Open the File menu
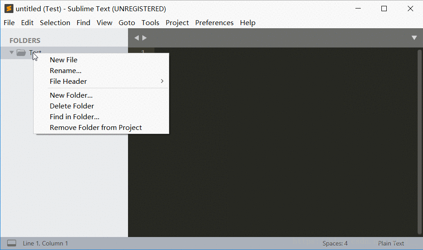The image size is (423, 250). (9, 23)
